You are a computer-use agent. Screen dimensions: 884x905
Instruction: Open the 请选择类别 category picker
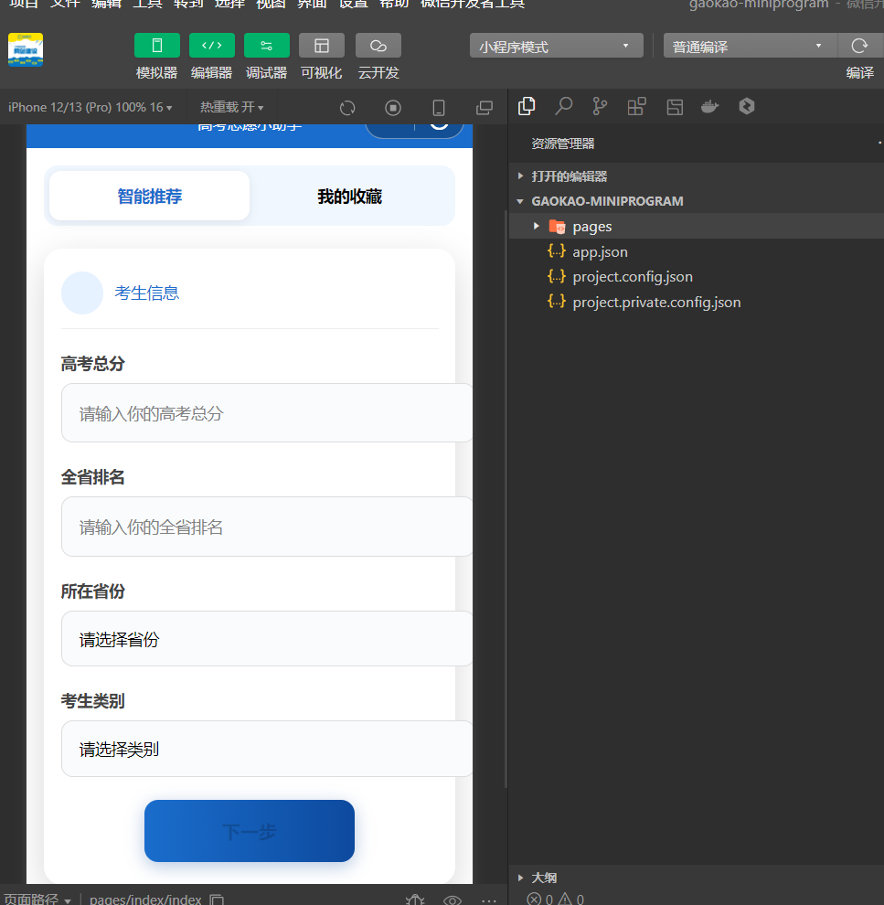coord(267,749)
